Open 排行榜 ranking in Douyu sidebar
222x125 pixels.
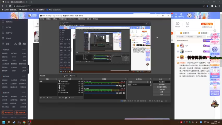click(3, 27)
